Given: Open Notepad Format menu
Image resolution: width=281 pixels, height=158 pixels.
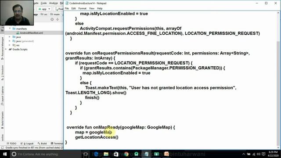Looking at the screenshot, I should (82, 8).
